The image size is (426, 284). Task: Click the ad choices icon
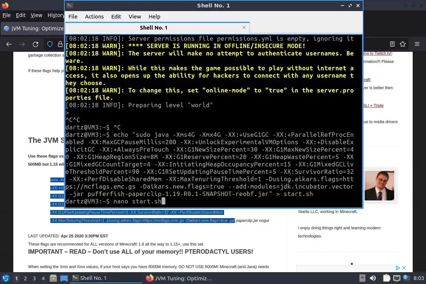(398, 268)
